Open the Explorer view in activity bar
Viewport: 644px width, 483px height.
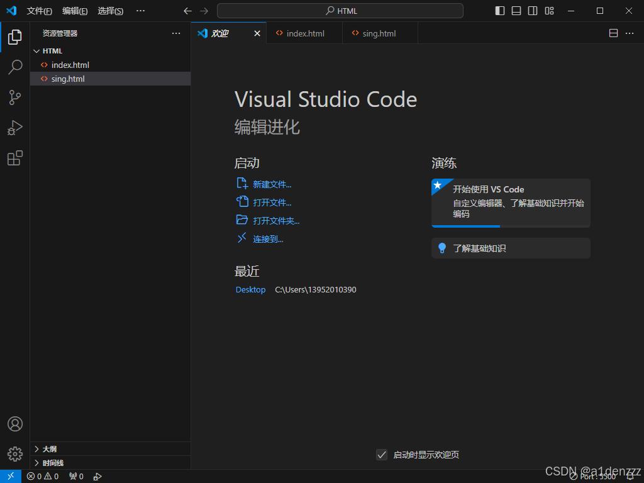pyautogui.click(x=15, y=37)
